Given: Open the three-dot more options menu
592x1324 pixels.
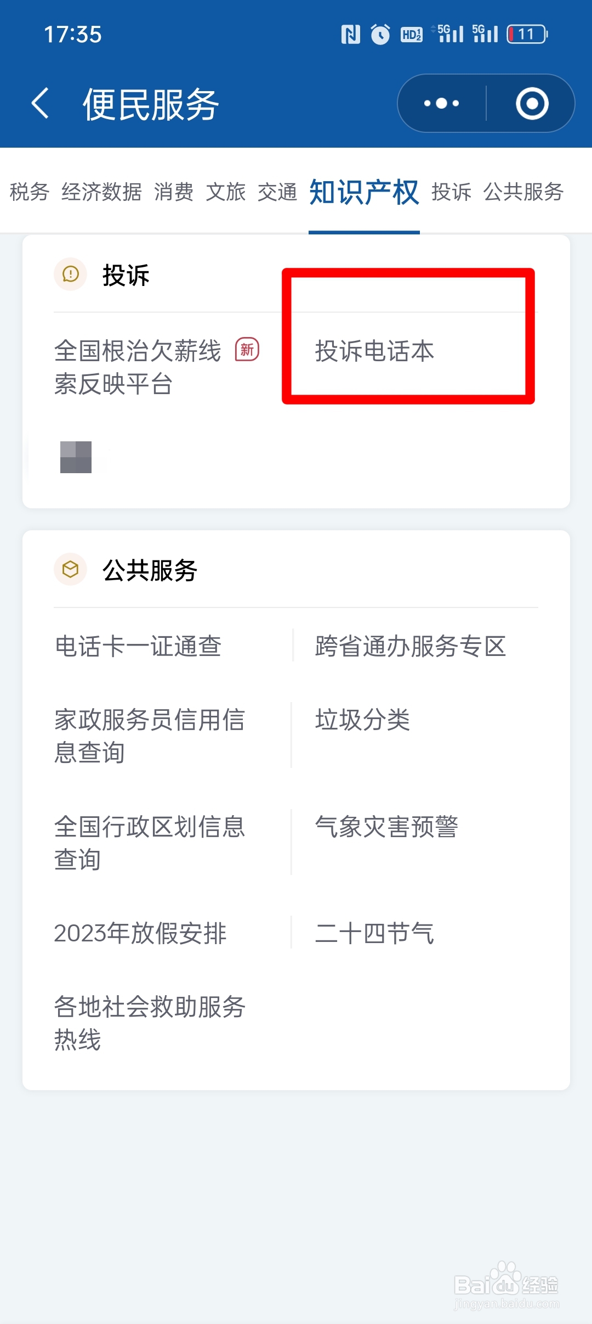Looking at the screenshot, I should [x=441, y=103].
